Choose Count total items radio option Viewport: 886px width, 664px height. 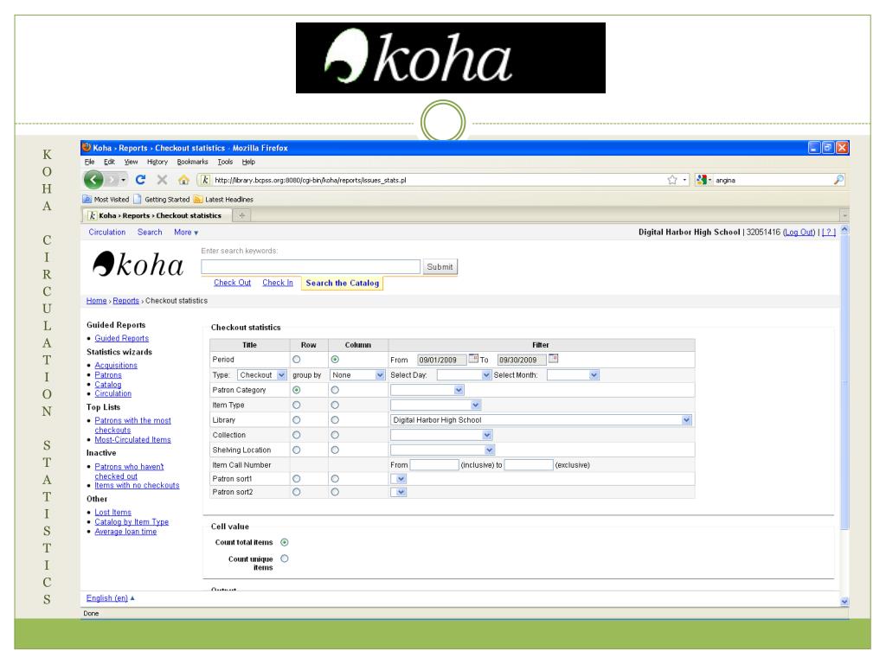[285, 543]
